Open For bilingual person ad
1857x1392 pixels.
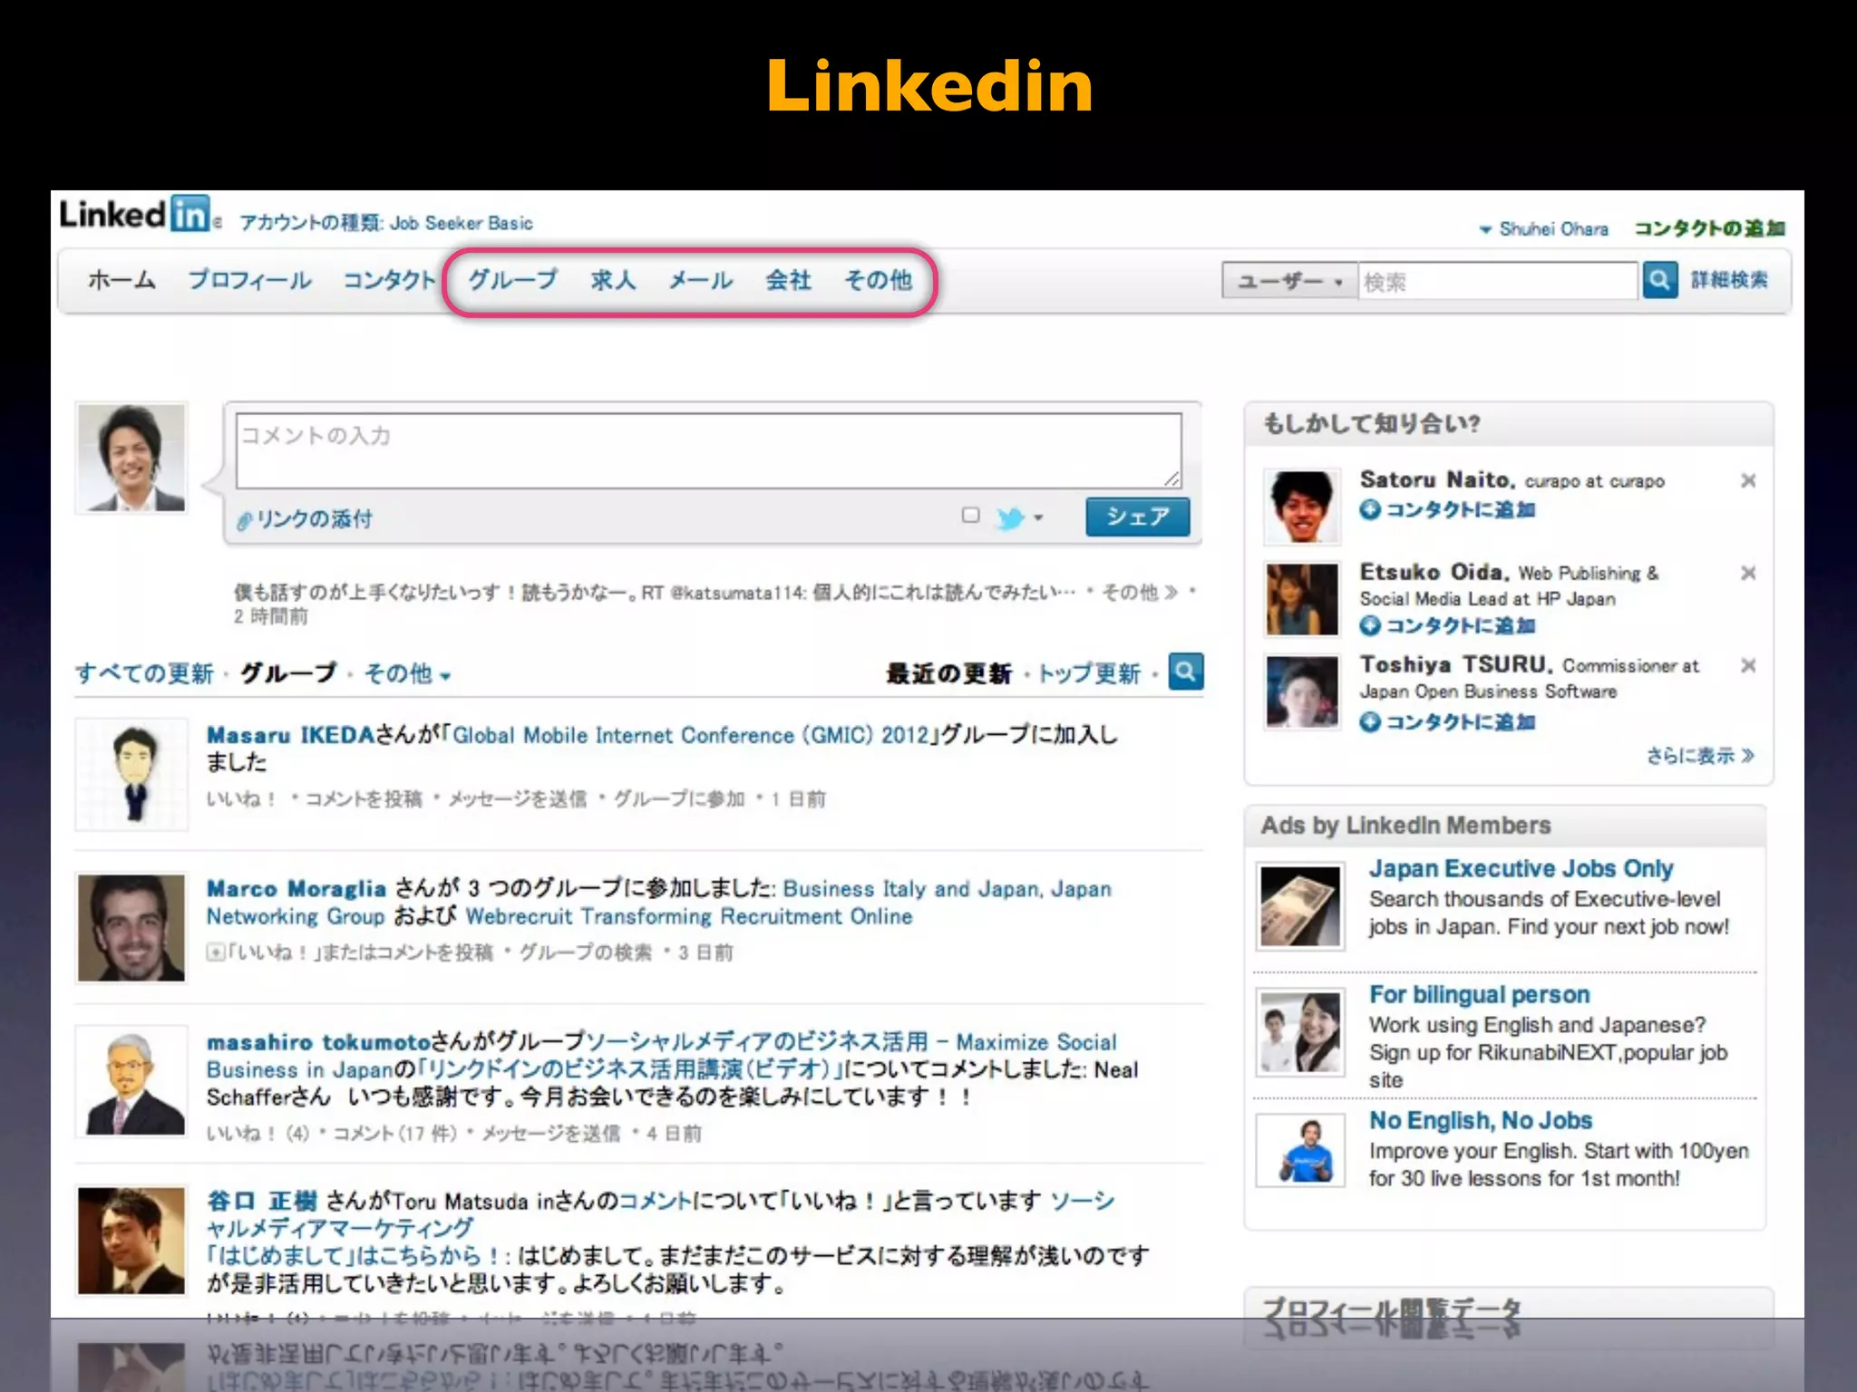tap(1479, 994)
